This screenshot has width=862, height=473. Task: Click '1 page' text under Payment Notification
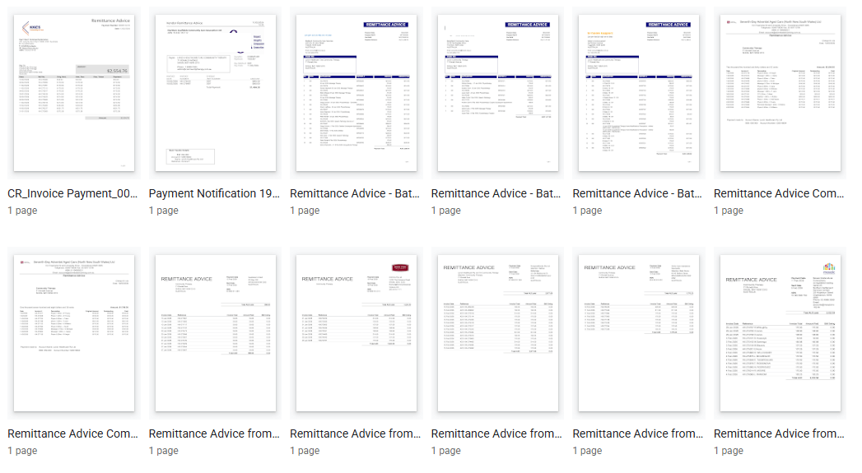(167, 211)
